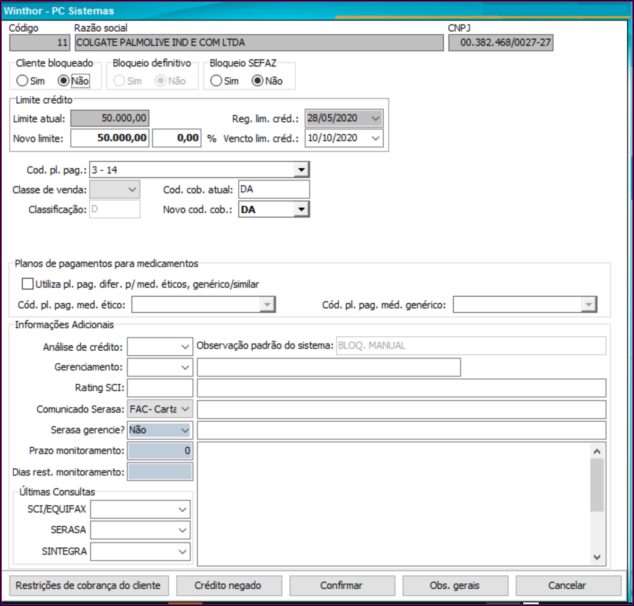This screenshot has height=606, width=634.
Task: Click large observations text area
Action: coord(394,504)
